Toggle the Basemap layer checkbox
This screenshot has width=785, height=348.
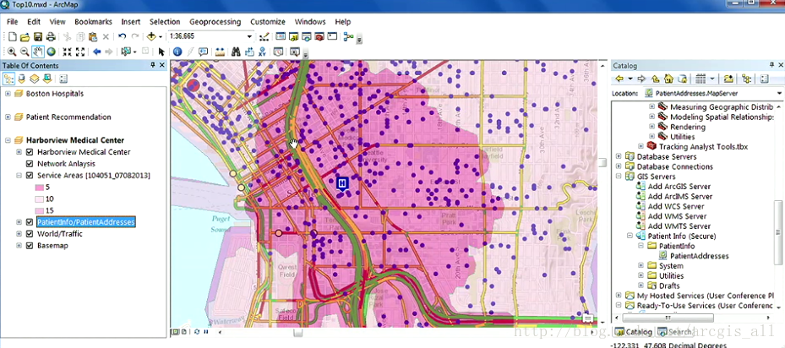coord(30,245)
